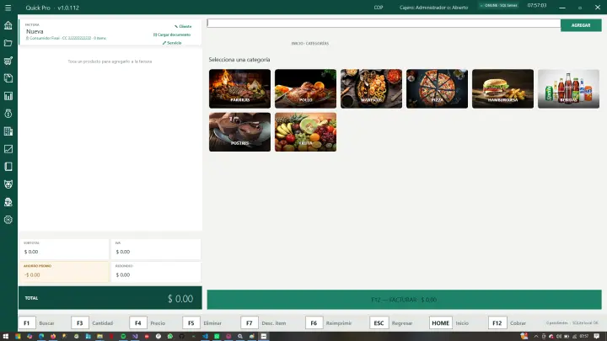This screenshot has height=341, width=607.
Task: Select the POSTRES category
Action: (x=239, y=132)
